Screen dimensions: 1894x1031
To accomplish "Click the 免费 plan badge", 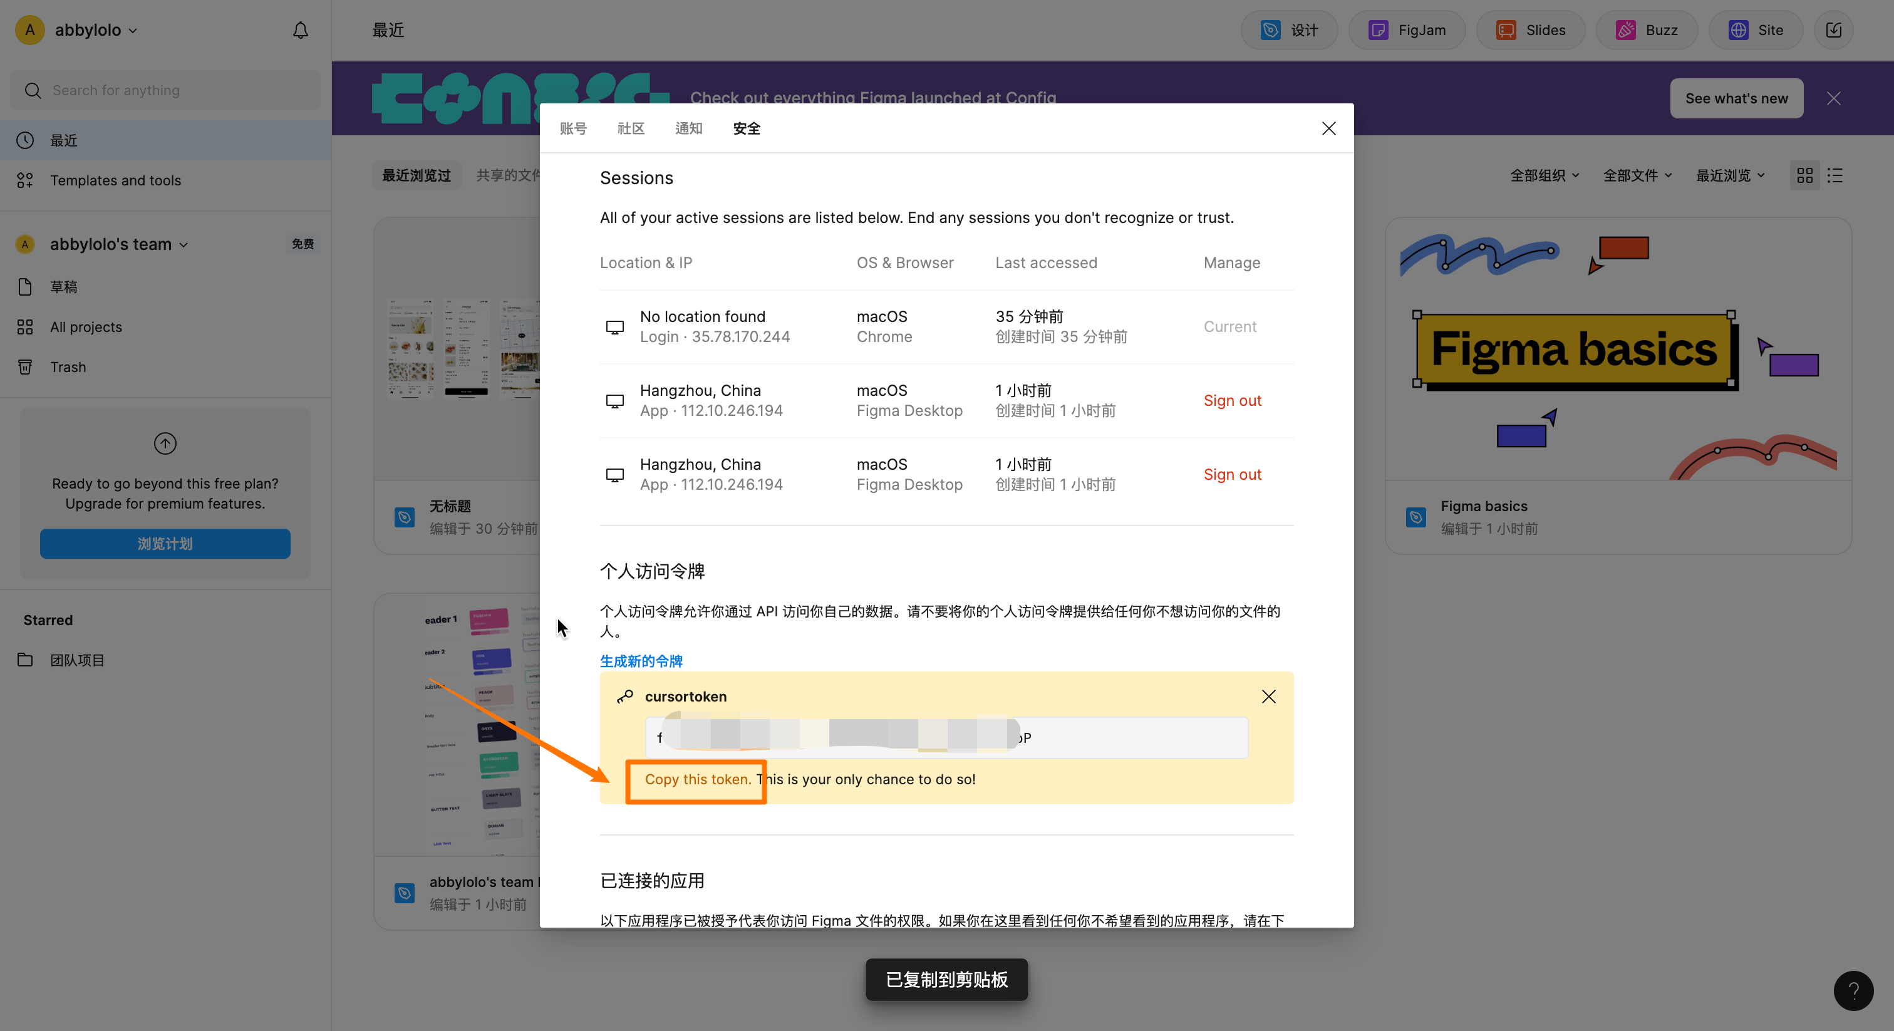I will (302, 244).
